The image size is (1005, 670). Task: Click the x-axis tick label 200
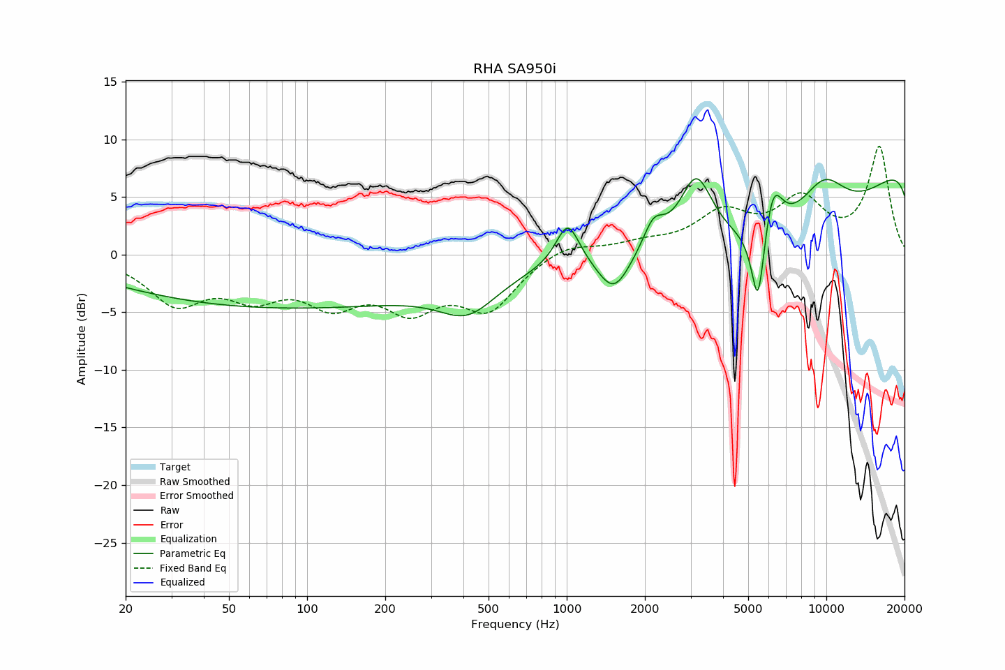(x=385, y=609)
